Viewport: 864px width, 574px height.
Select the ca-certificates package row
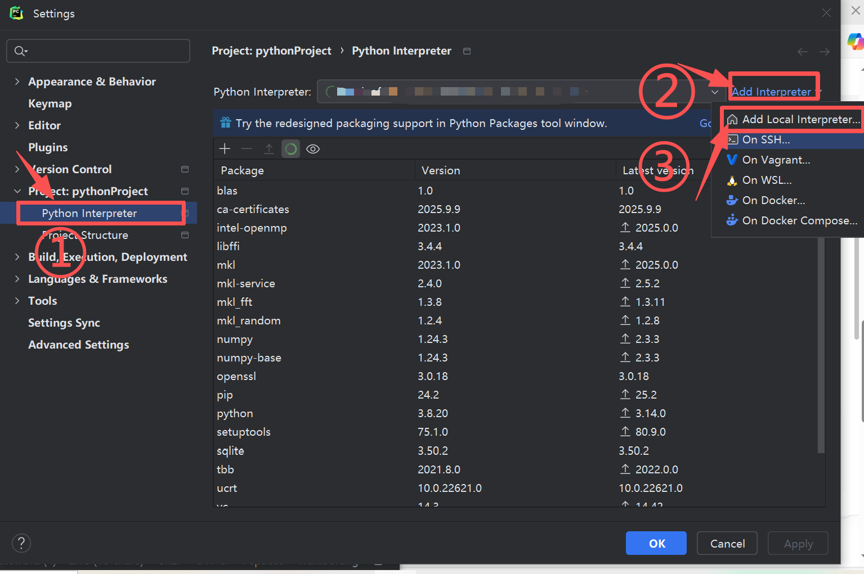pos(515,209)
